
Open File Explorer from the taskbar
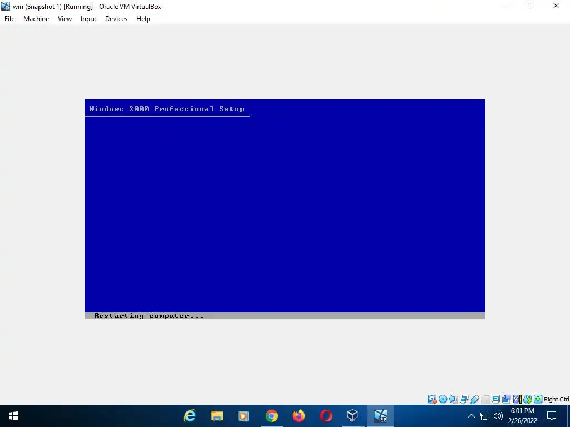pos(217,416)
